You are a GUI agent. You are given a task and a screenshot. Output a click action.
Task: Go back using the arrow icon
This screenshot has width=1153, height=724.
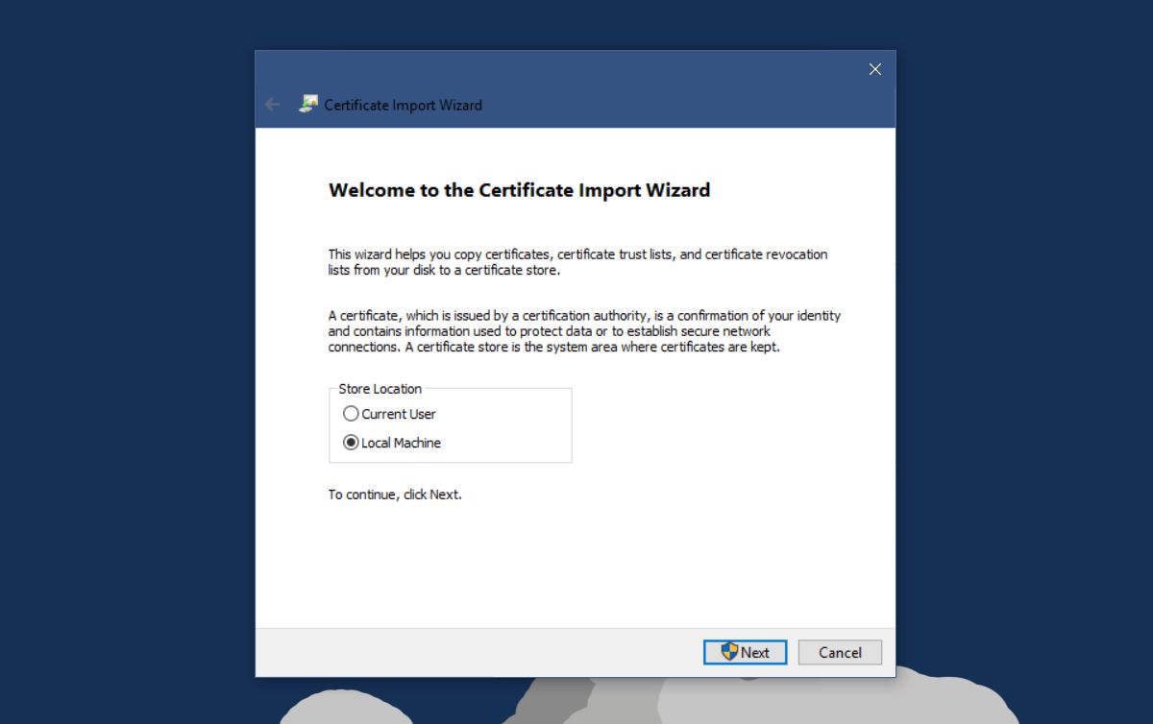coord(273,105)
